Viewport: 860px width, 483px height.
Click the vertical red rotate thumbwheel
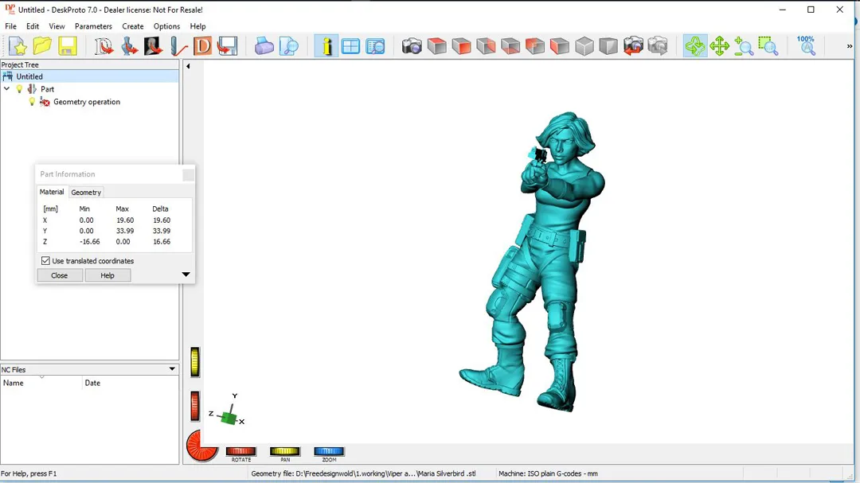pyautogui.click(x=195, y=406)
